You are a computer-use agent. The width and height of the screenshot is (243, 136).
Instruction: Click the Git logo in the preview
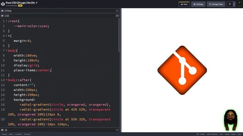[x=182, y=70]
